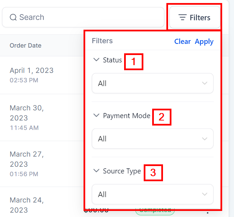Select the April 1, 2023 order
Viewport: 234px width, 217px height.
tap(31, 71)
